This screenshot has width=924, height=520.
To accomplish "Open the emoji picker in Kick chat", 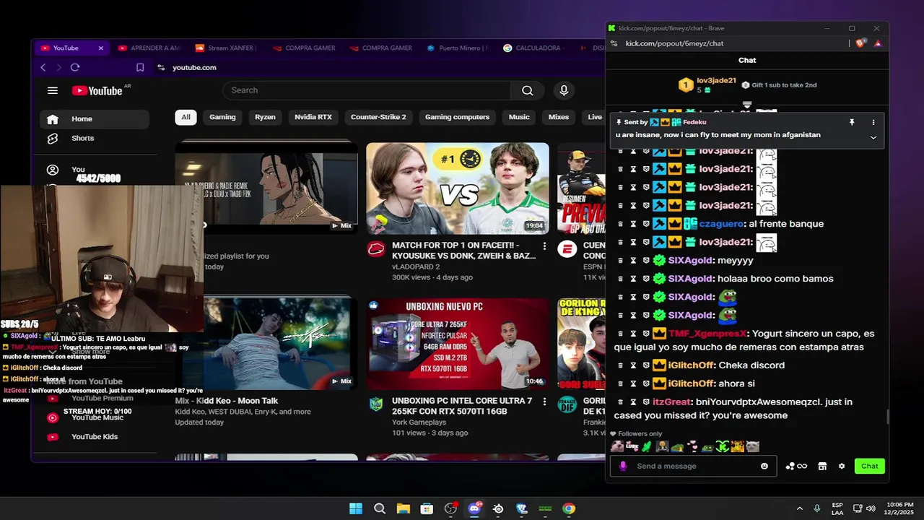I will (x=764, y=466).
